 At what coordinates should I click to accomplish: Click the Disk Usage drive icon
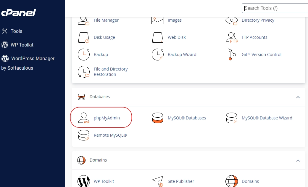84,37
